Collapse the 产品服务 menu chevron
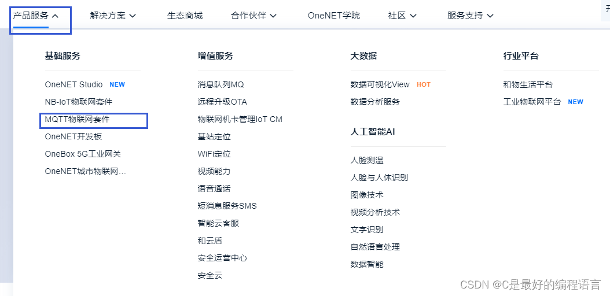 (x=55, y=16)
